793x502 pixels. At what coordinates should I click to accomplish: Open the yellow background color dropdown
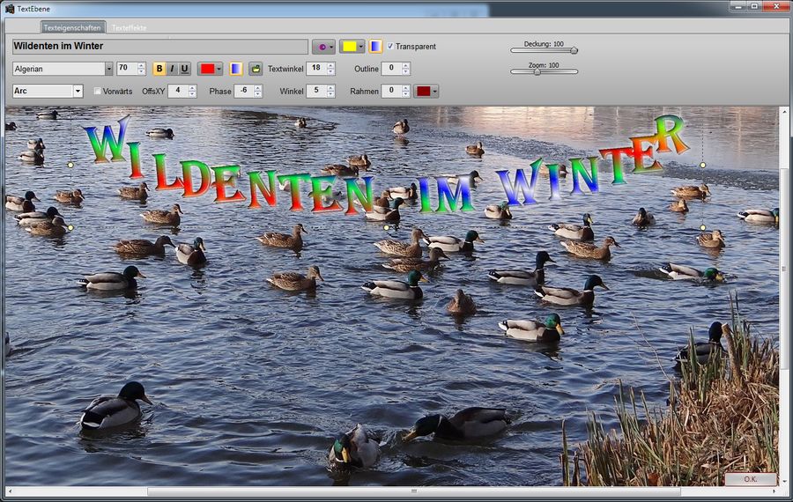(360, 47)
